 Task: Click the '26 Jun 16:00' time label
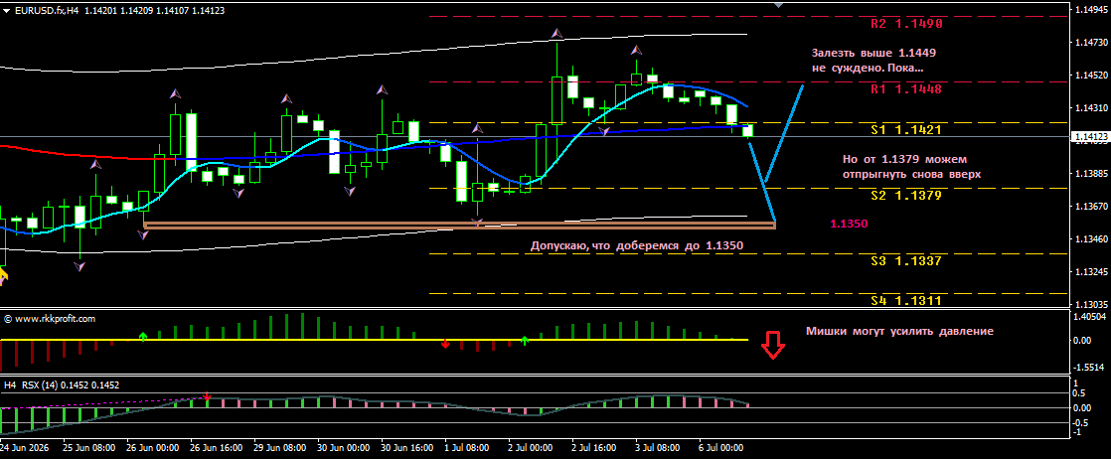pyautogui.click(x=216, y=448)
